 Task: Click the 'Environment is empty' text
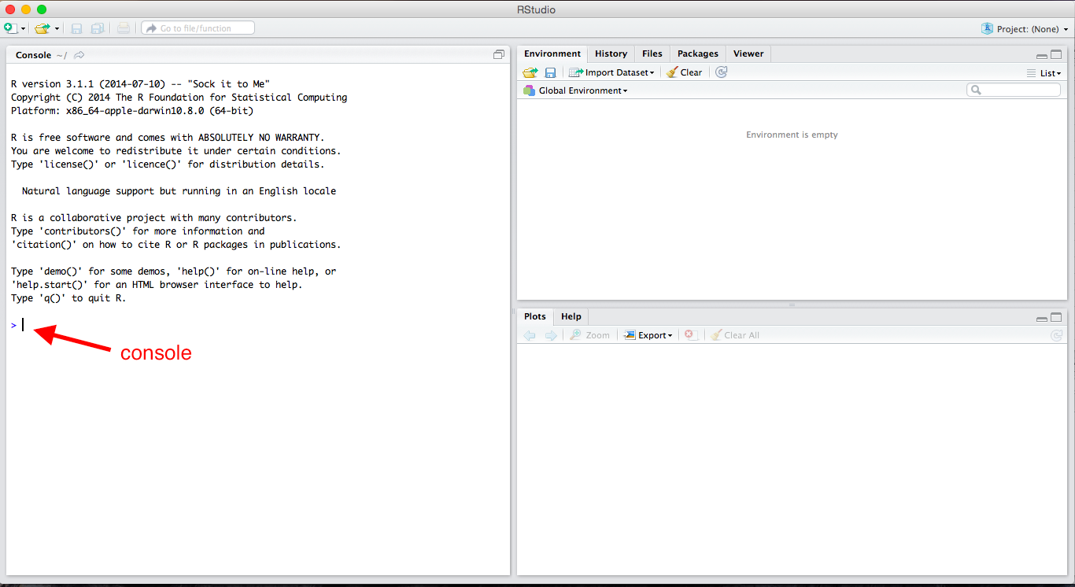coord(792,135)
